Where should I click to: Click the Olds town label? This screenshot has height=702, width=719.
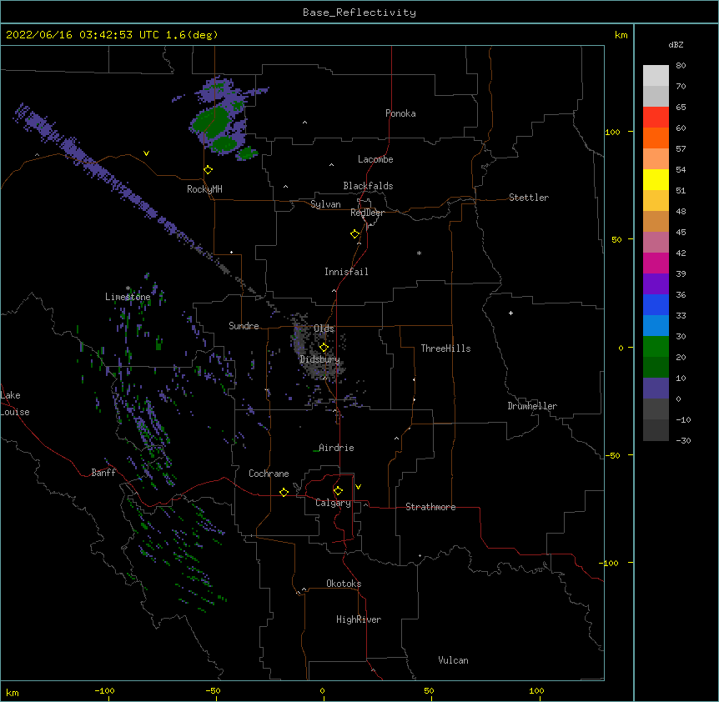click(x=324, y=328)
